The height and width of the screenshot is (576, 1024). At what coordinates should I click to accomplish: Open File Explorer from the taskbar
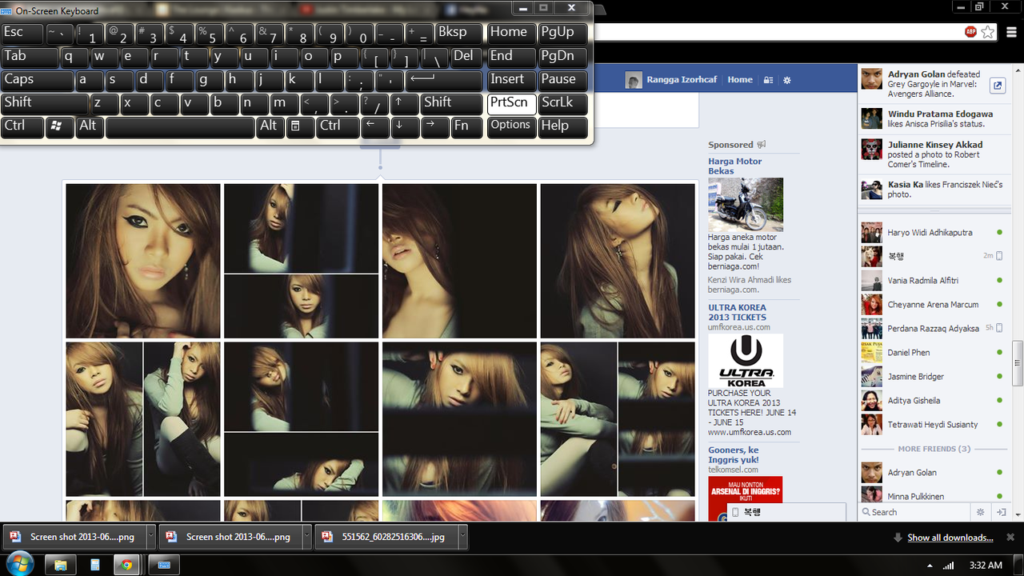(60, 565)
